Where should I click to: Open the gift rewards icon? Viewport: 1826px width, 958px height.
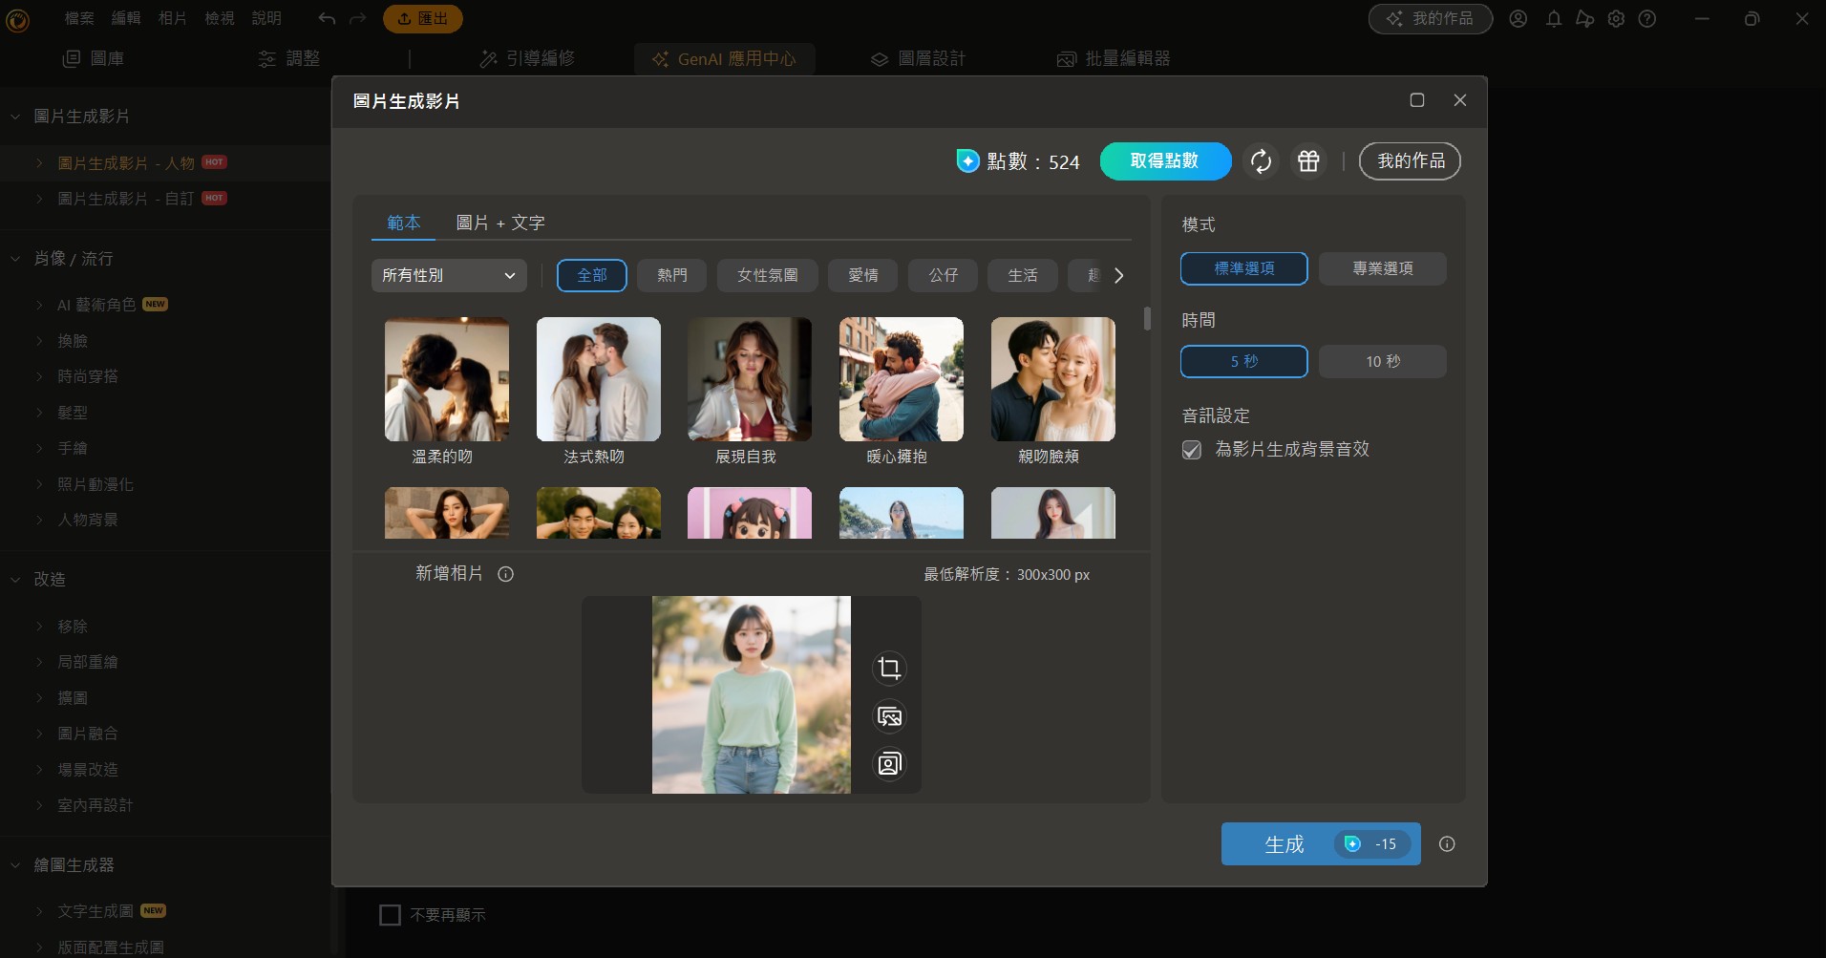[1308, 161]
